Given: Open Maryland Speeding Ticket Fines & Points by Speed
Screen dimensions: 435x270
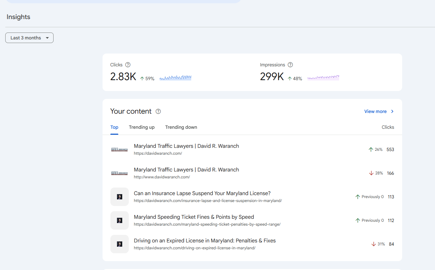Looking at the screenshot, I should [194, 217].
